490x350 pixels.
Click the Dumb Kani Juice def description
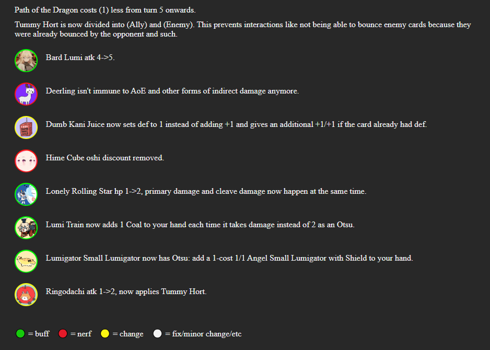236,124
